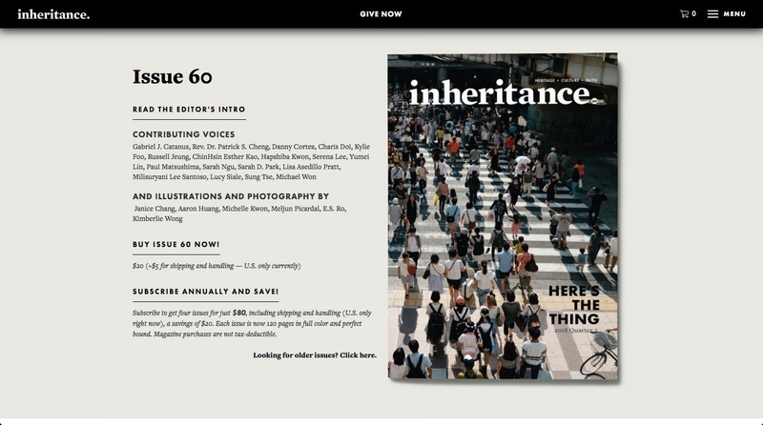Click GIVE NOW in header
Viewport: 763px width, 425px height.
(381, 14)
